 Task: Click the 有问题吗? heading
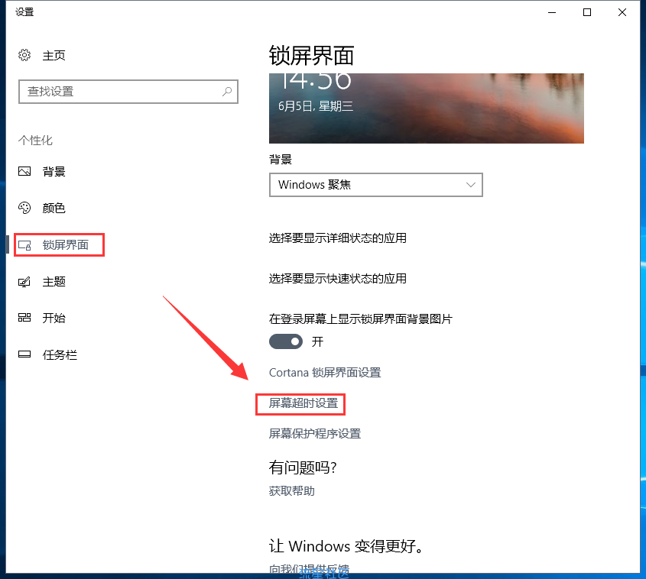pos(303,467)
